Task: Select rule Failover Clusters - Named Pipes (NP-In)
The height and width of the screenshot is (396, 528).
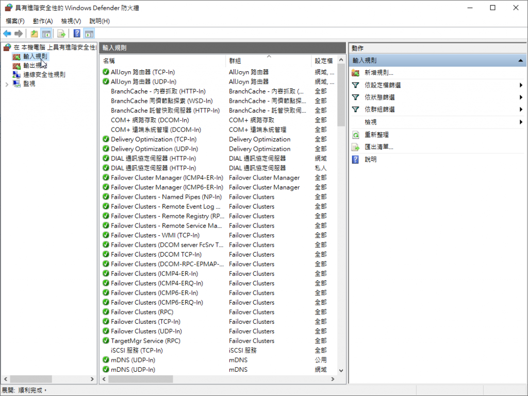Action: (x=166, y=197)
